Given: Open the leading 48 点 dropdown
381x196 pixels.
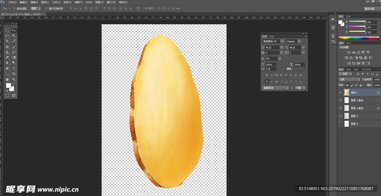Looking at the screenshot, I should point(303,48).
